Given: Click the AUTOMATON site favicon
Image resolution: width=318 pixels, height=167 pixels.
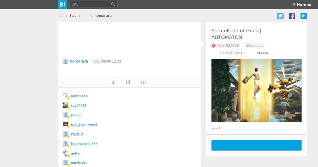Looking at the screenshot, I should coord(214,46).
